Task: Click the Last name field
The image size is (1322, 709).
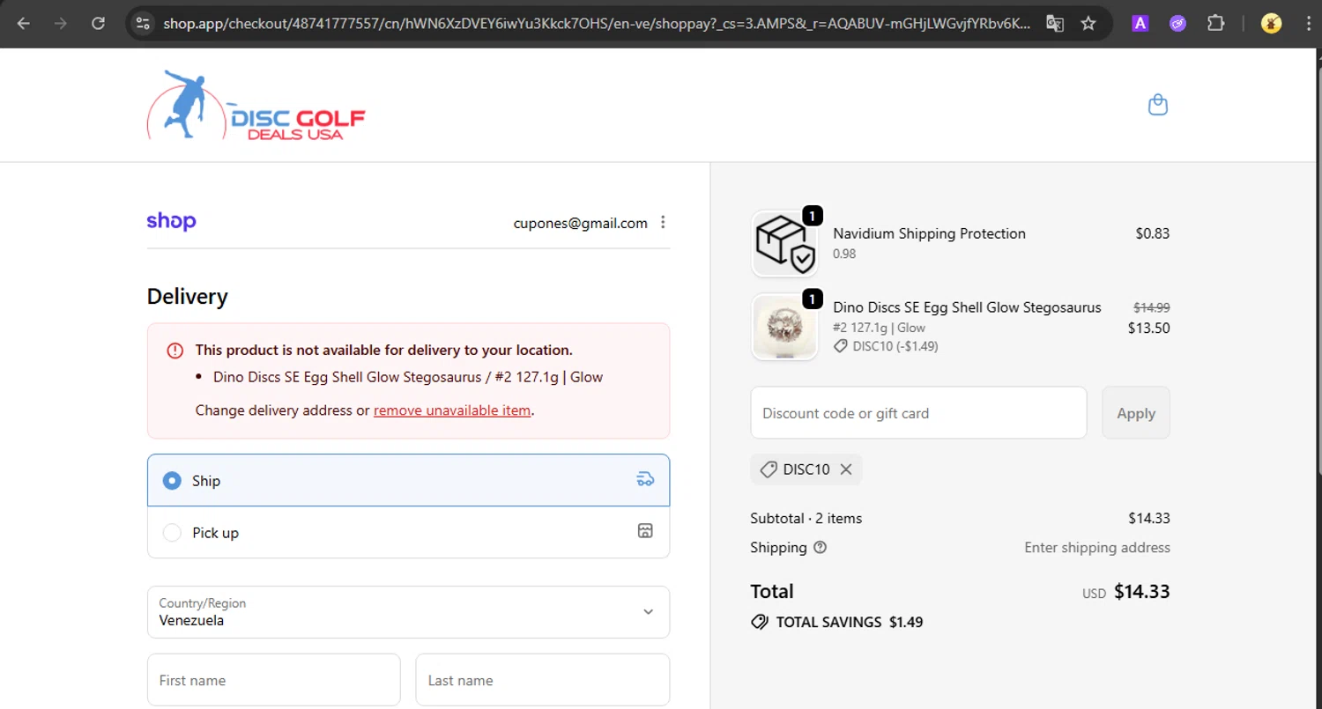Action: coord(542,680)
